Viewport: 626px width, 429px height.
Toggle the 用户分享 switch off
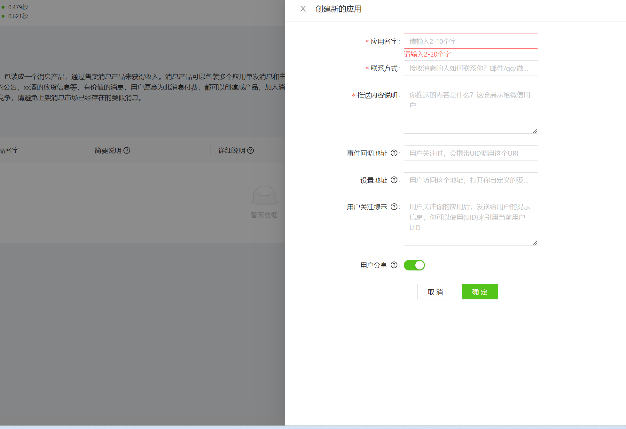coord(414,265)
